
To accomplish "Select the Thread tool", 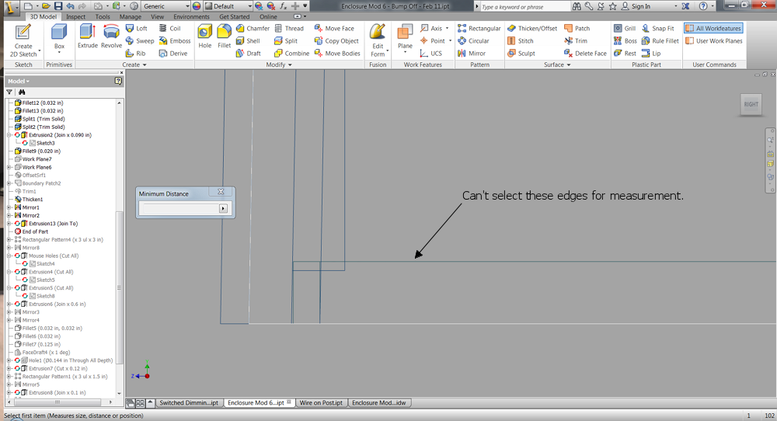I will [289, 28].
